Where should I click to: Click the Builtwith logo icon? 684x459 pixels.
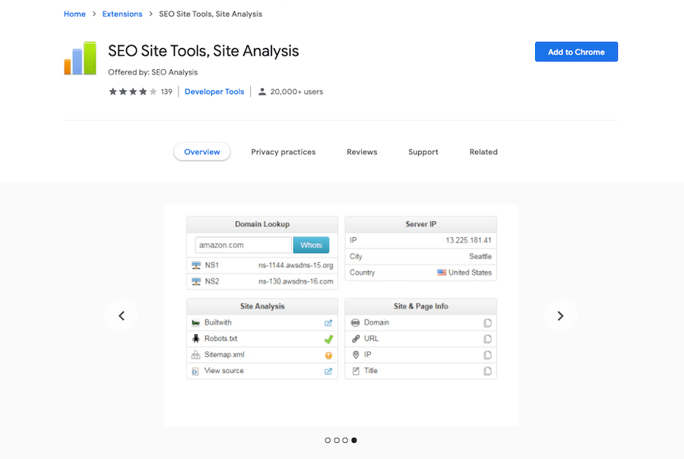tap(196, 323)
